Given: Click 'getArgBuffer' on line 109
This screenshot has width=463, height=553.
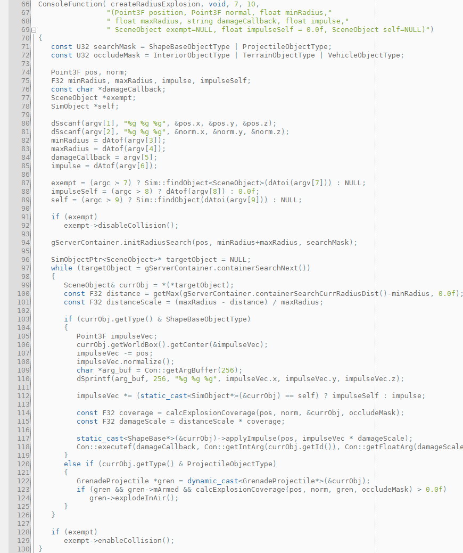Looking at the screenshot, I should coord(192,370).
